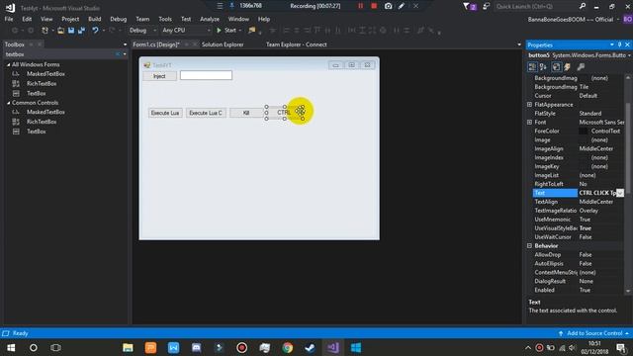Open the File menu
The height and width of the screenshot is (356, 633).
[x=9, y=19]
